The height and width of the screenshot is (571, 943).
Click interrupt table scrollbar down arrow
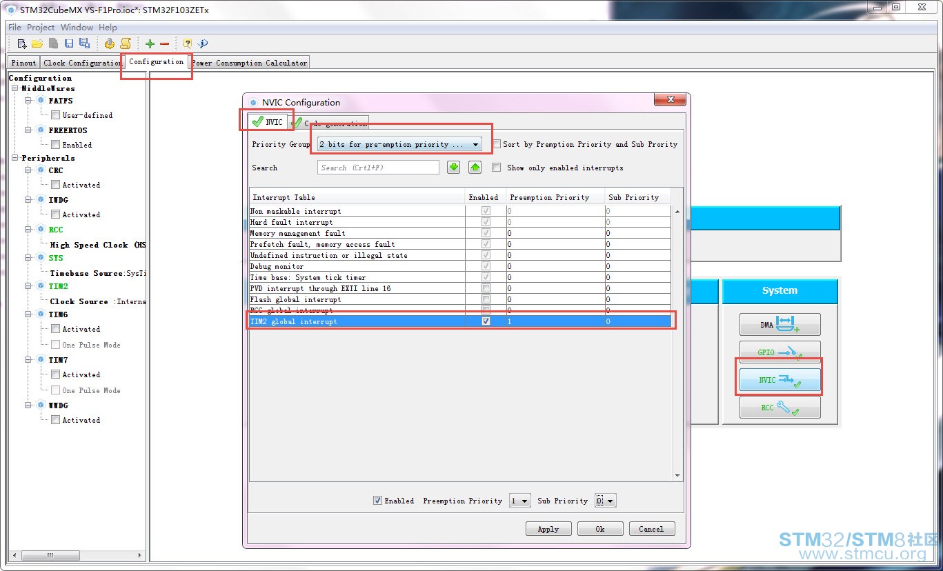point(677,475)
